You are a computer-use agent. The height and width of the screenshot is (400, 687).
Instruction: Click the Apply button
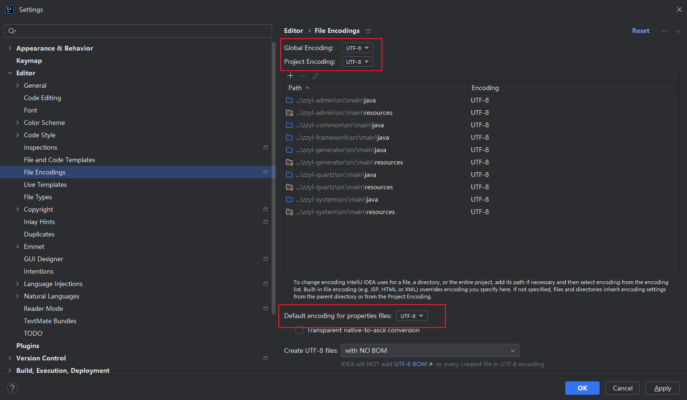(663, 388)
